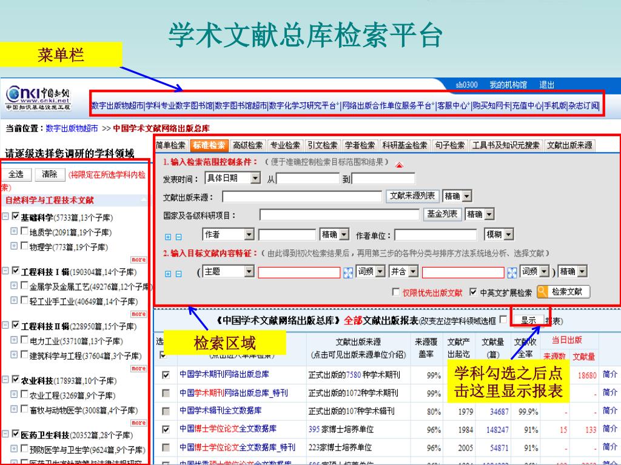Click the magnifier icon on 检索文献 button

click(542, 292)
